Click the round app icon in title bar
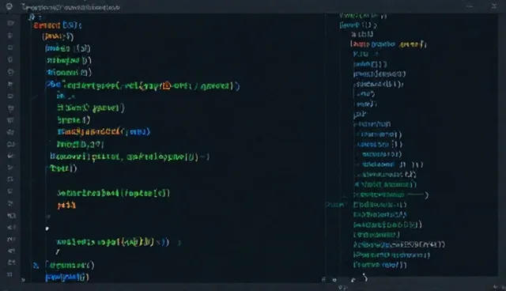Image resolution: width=506 pixels, height=291 pixels. pyautogui.click(x=9, y=6)
